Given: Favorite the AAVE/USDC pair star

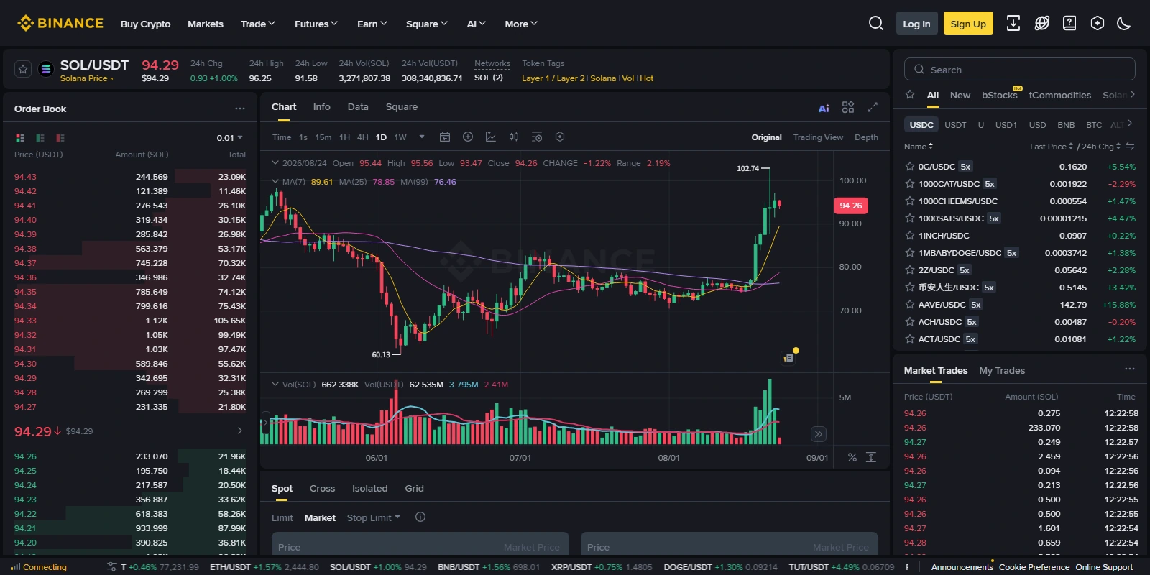Looking at the screenshot, I should coord(909,305).
